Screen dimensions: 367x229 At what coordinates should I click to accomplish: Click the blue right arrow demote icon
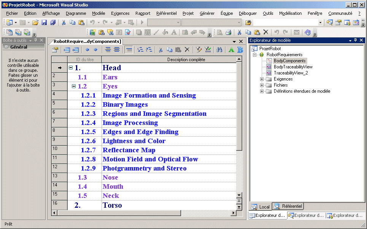(95, 50)
